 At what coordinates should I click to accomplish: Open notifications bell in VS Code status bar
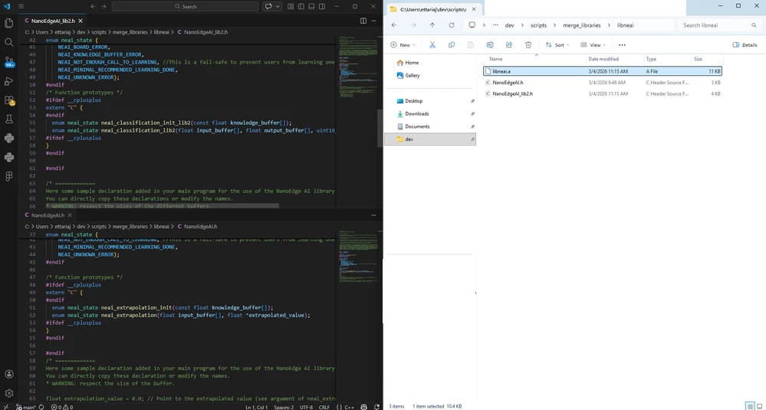click(x=375, y=407)
